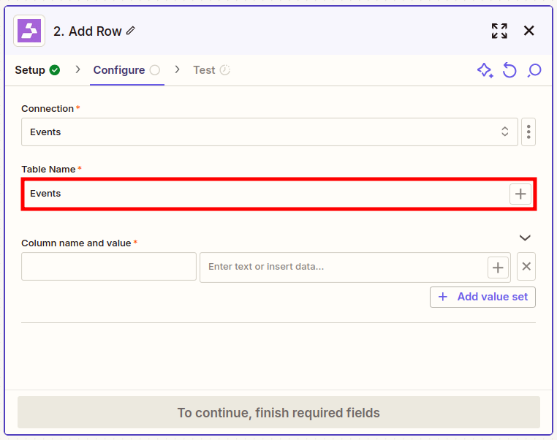Open the Connection dropdown showing Events
Screen dimensions: 557x440
pos(270,132)
